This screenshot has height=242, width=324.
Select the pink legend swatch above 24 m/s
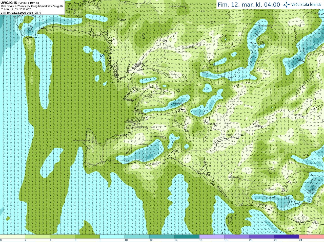coord(312,237)
